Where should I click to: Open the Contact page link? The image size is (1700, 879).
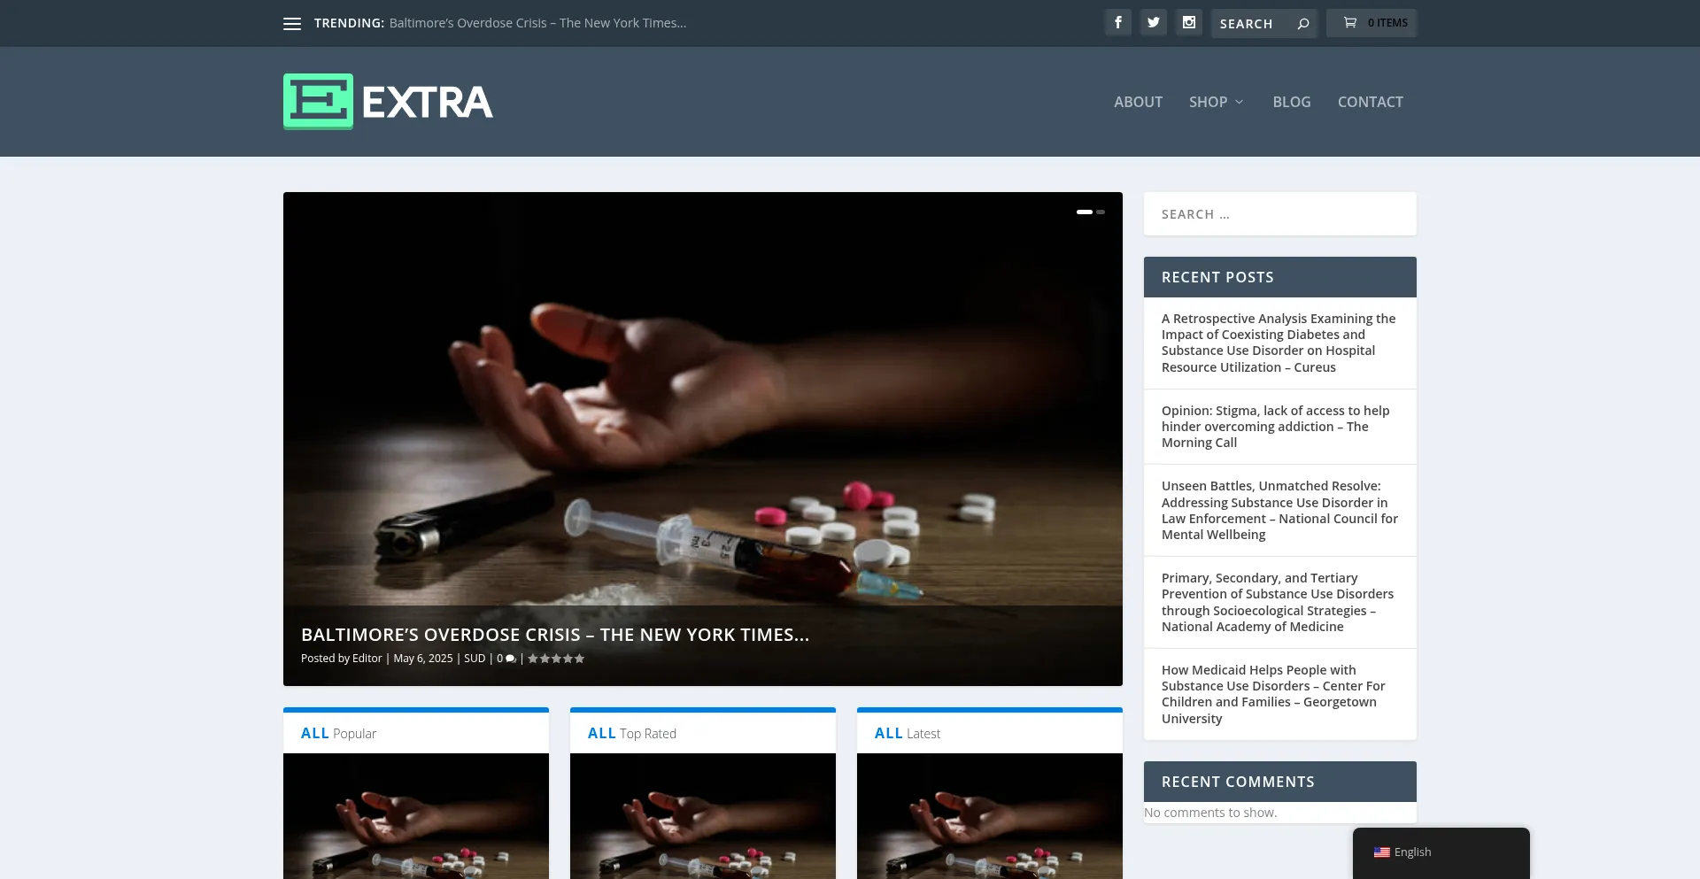tap(1370, 102)
